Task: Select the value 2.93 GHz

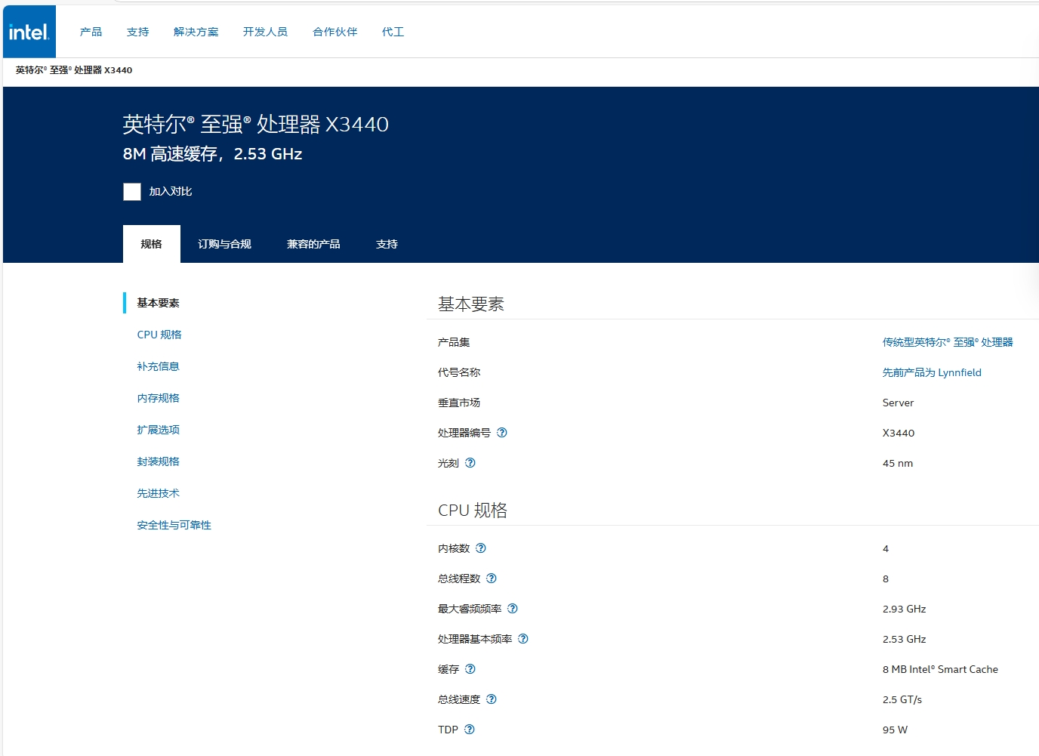Action: pos(905,609)
